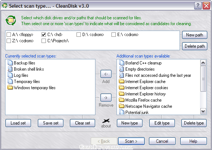Viewport: 212px width, 150px height.
Task: Click the Backup files document icon
Action: point(10,63)
